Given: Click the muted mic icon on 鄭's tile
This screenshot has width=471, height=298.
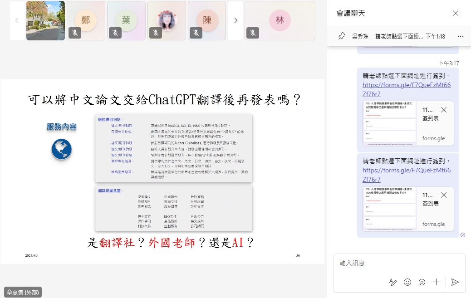Looking at the screenshot, I should (75, 33).
